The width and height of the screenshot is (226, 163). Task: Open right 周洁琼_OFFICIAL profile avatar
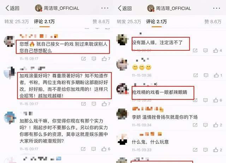tap(151, 8)
